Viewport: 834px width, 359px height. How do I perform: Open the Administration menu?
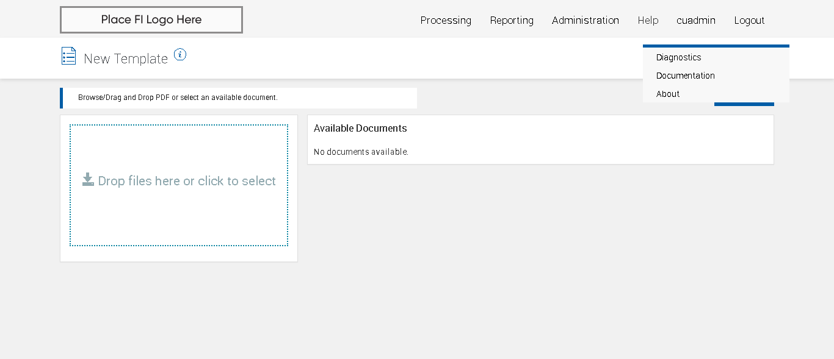click(x=586, y=20)
